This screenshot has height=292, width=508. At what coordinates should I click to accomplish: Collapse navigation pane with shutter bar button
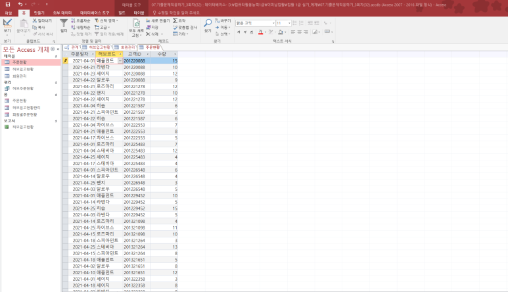click(x=58, y=49)
